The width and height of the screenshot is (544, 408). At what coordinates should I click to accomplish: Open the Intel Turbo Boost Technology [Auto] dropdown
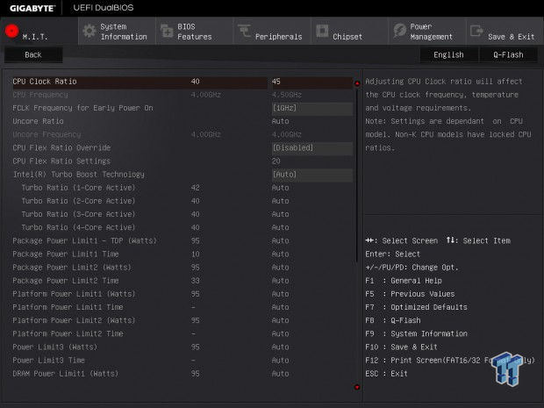click(311, 175)
